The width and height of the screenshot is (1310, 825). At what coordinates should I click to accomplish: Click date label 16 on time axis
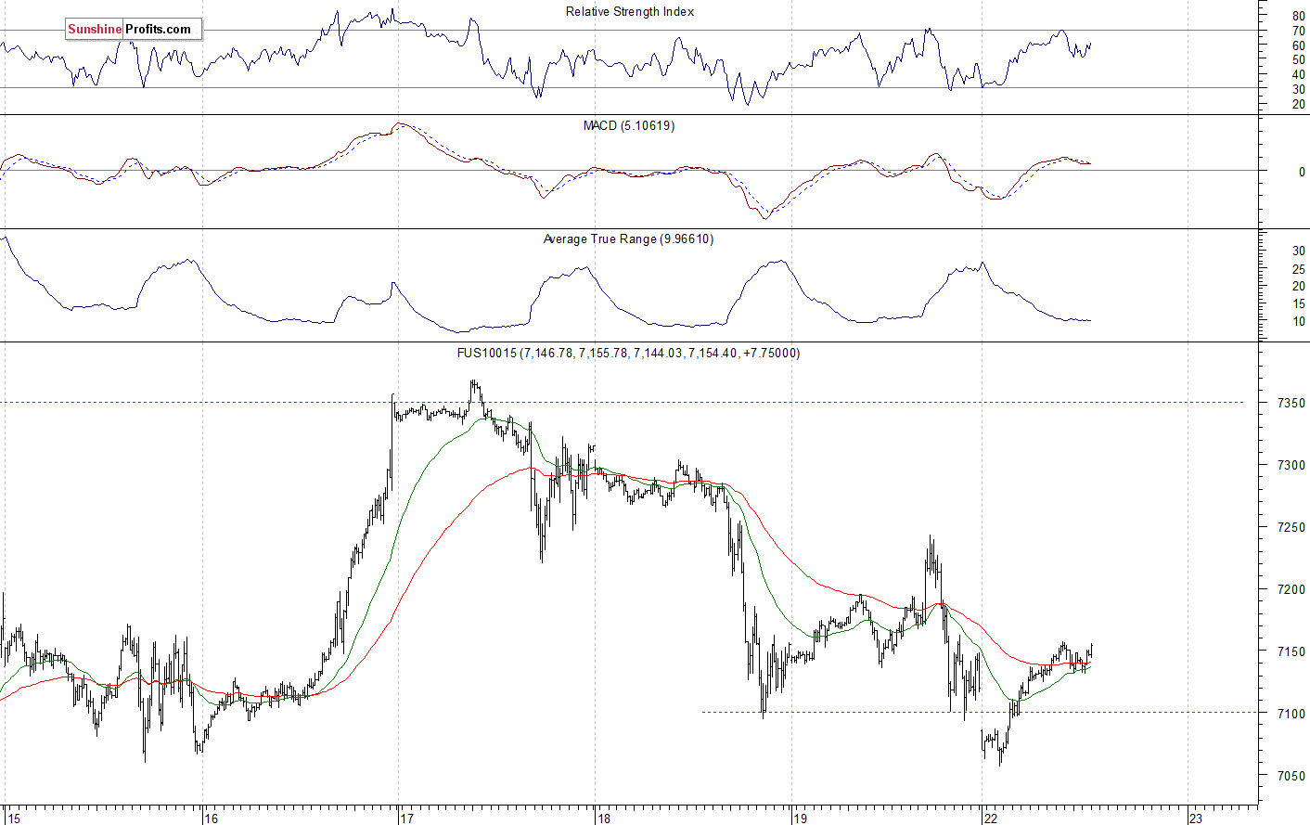(212, 819)
